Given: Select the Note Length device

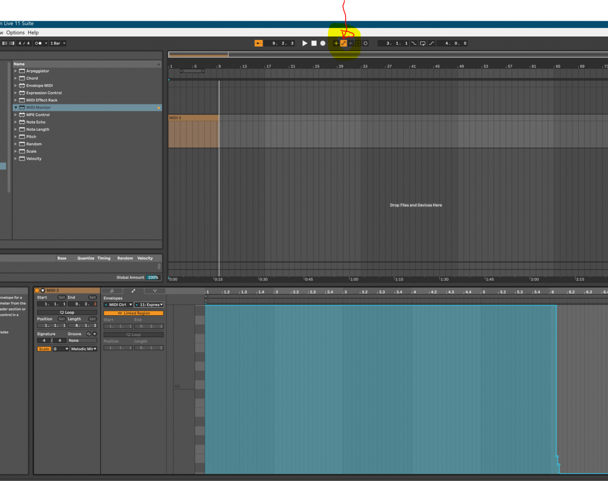Looking at the screenshot, I should 38,129.
